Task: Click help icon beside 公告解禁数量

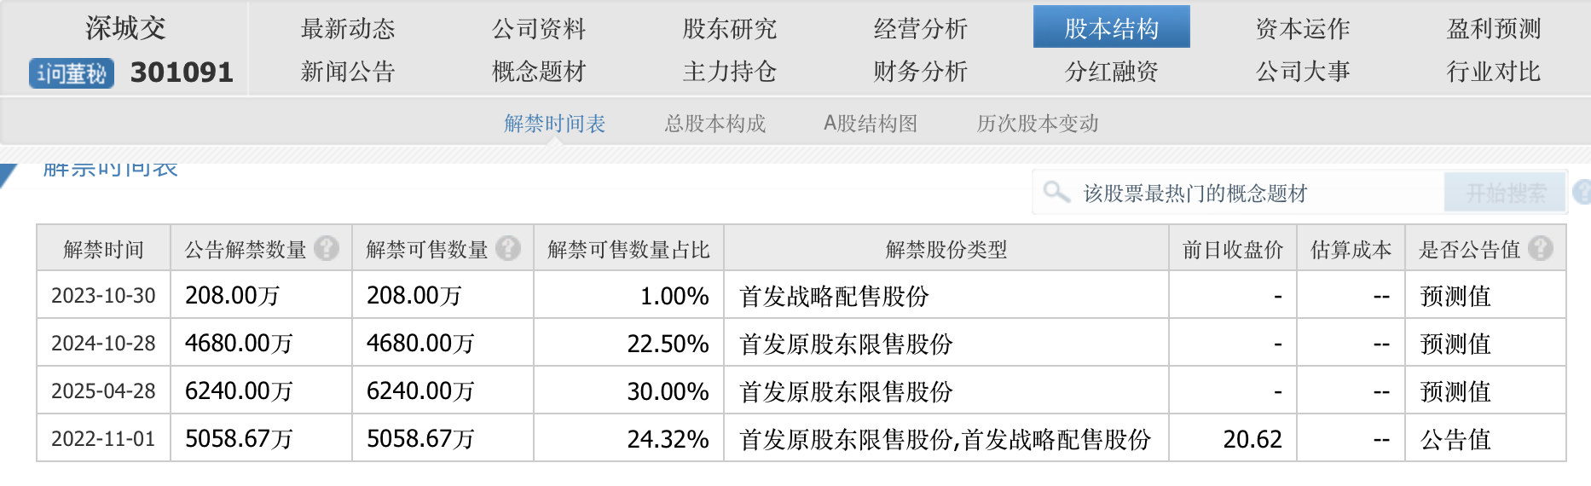Action: tap(327, 249)
